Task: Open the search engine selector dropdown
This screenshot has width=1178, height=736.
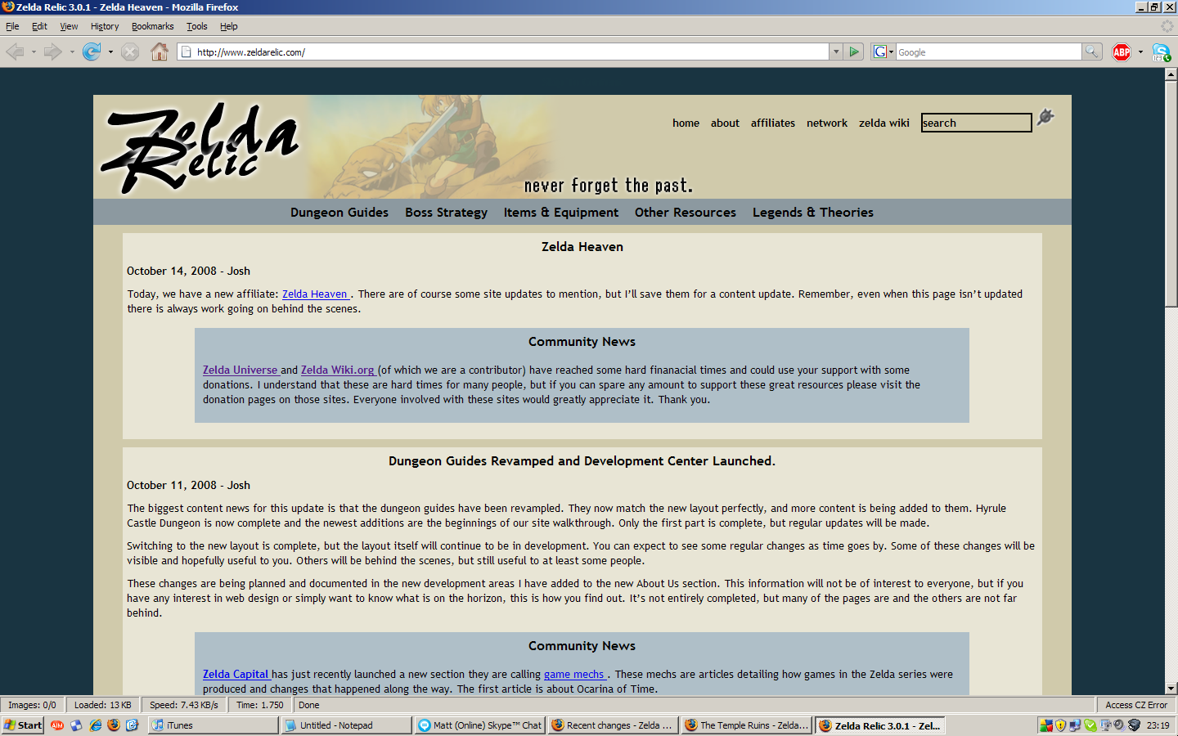Action: coord(883,52)
